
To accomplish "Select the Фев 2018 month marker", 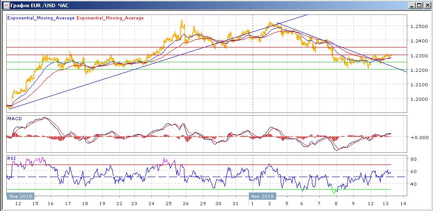I will click(x=262, y=196).
